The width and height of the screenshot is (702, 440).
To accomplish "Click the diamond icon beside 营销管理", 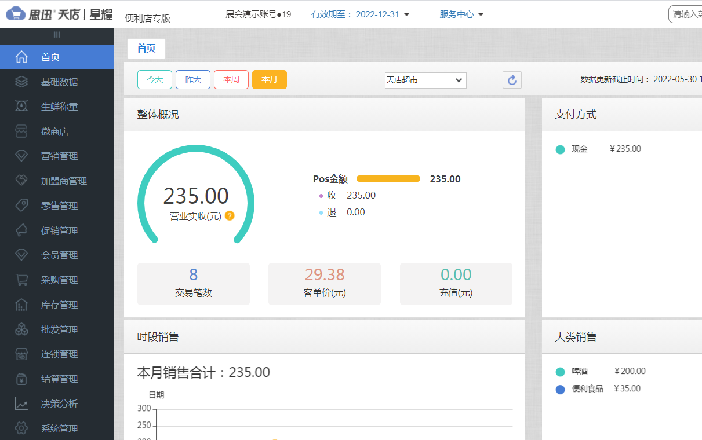I will pyautogui.click(x=21, y=156).
